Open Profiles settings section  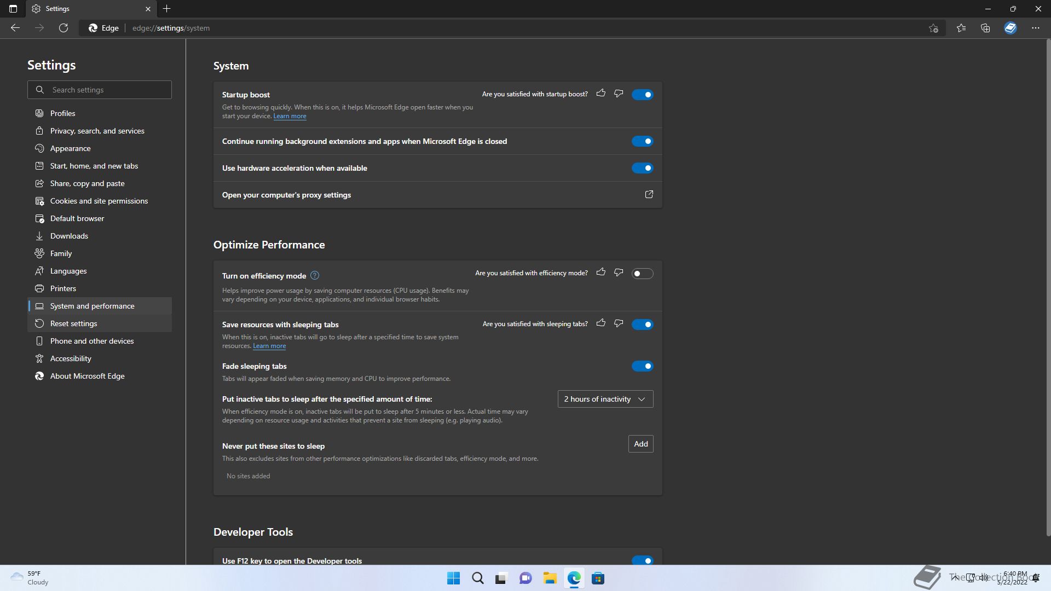(x=100, y=113)
